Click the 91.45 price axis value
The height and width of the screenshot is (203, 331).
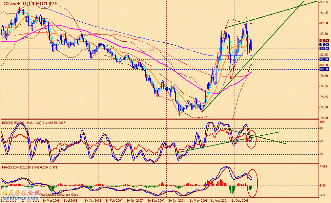click(x=324, y=13)
